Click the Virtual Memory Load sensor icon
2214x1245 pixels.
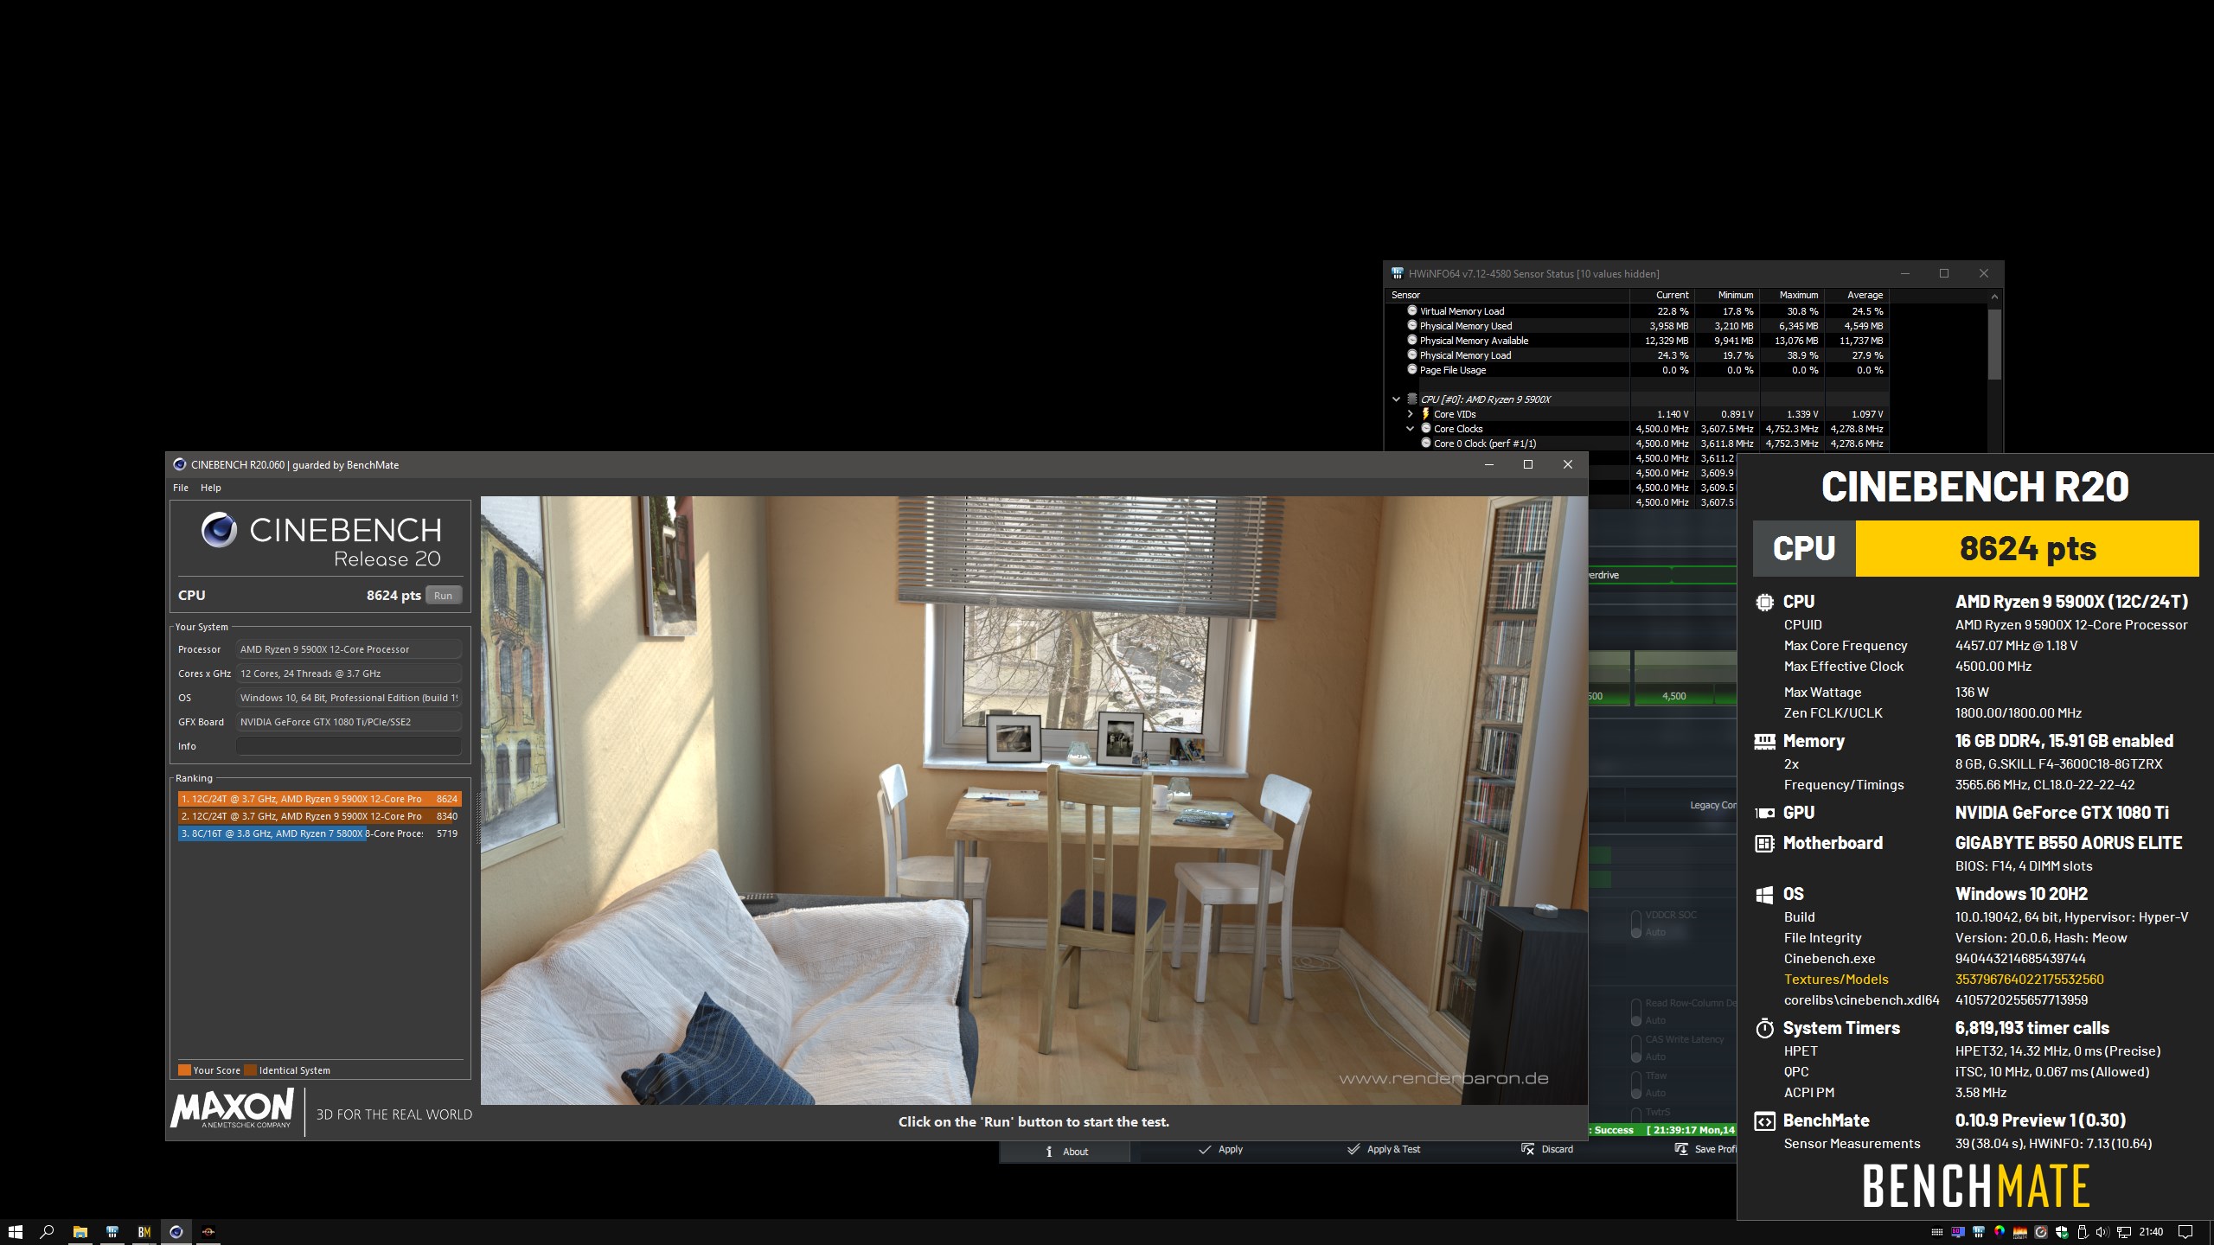1412,310
